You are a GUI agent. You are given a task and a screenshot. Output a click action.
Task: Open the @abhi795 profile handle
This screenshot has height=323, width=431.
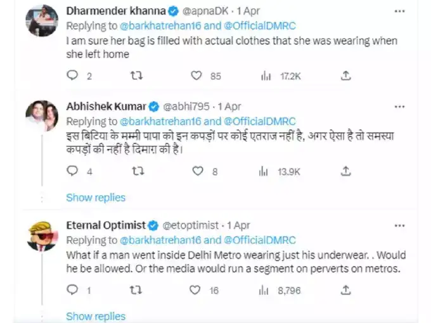[187, 106]
